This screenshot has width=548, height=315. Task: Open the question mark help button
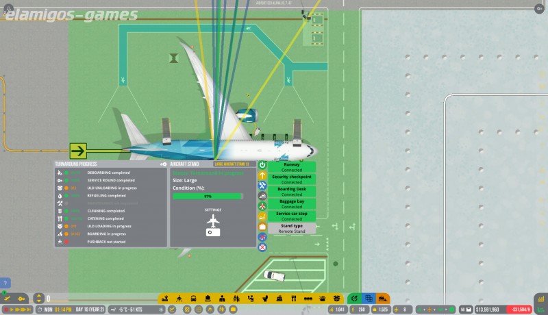tap(5, 282)
